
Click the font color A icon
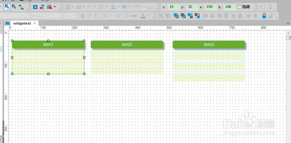(143, 16)
